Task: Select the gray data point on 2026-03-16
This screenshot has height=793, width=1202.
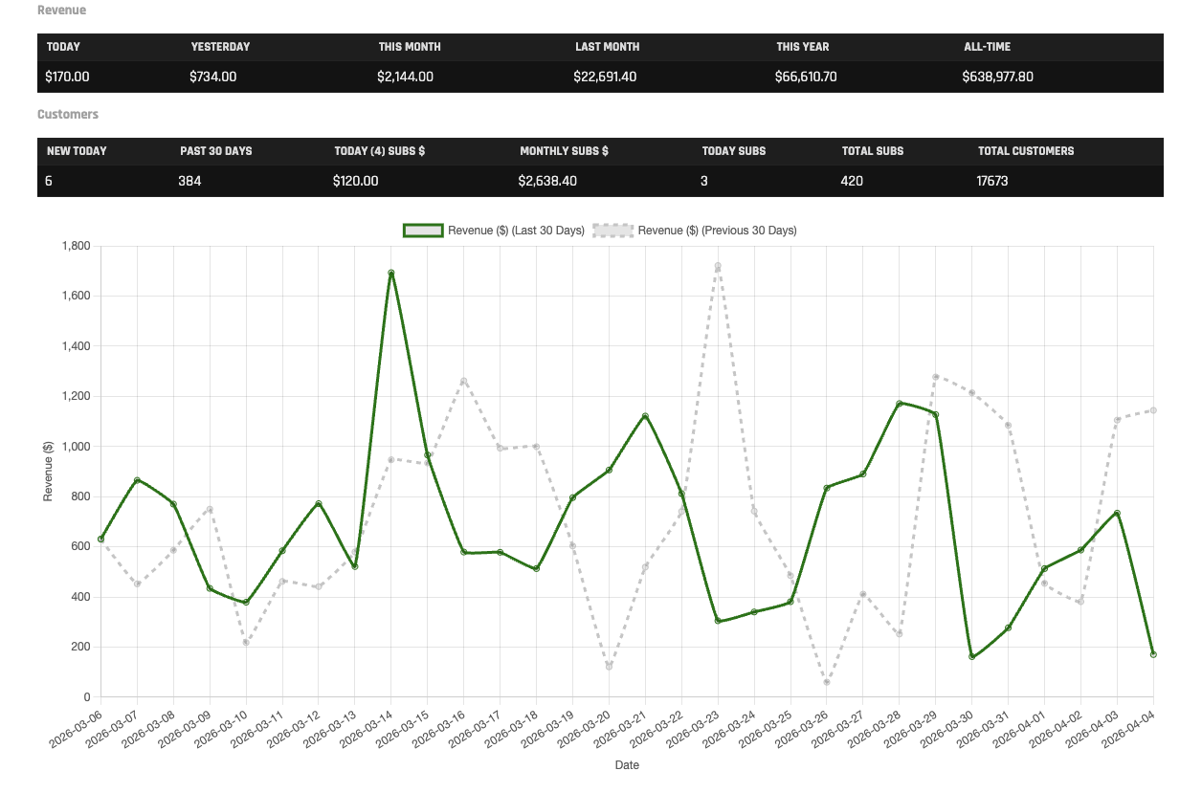Action: pyautogui.click(x=464, y=381)
